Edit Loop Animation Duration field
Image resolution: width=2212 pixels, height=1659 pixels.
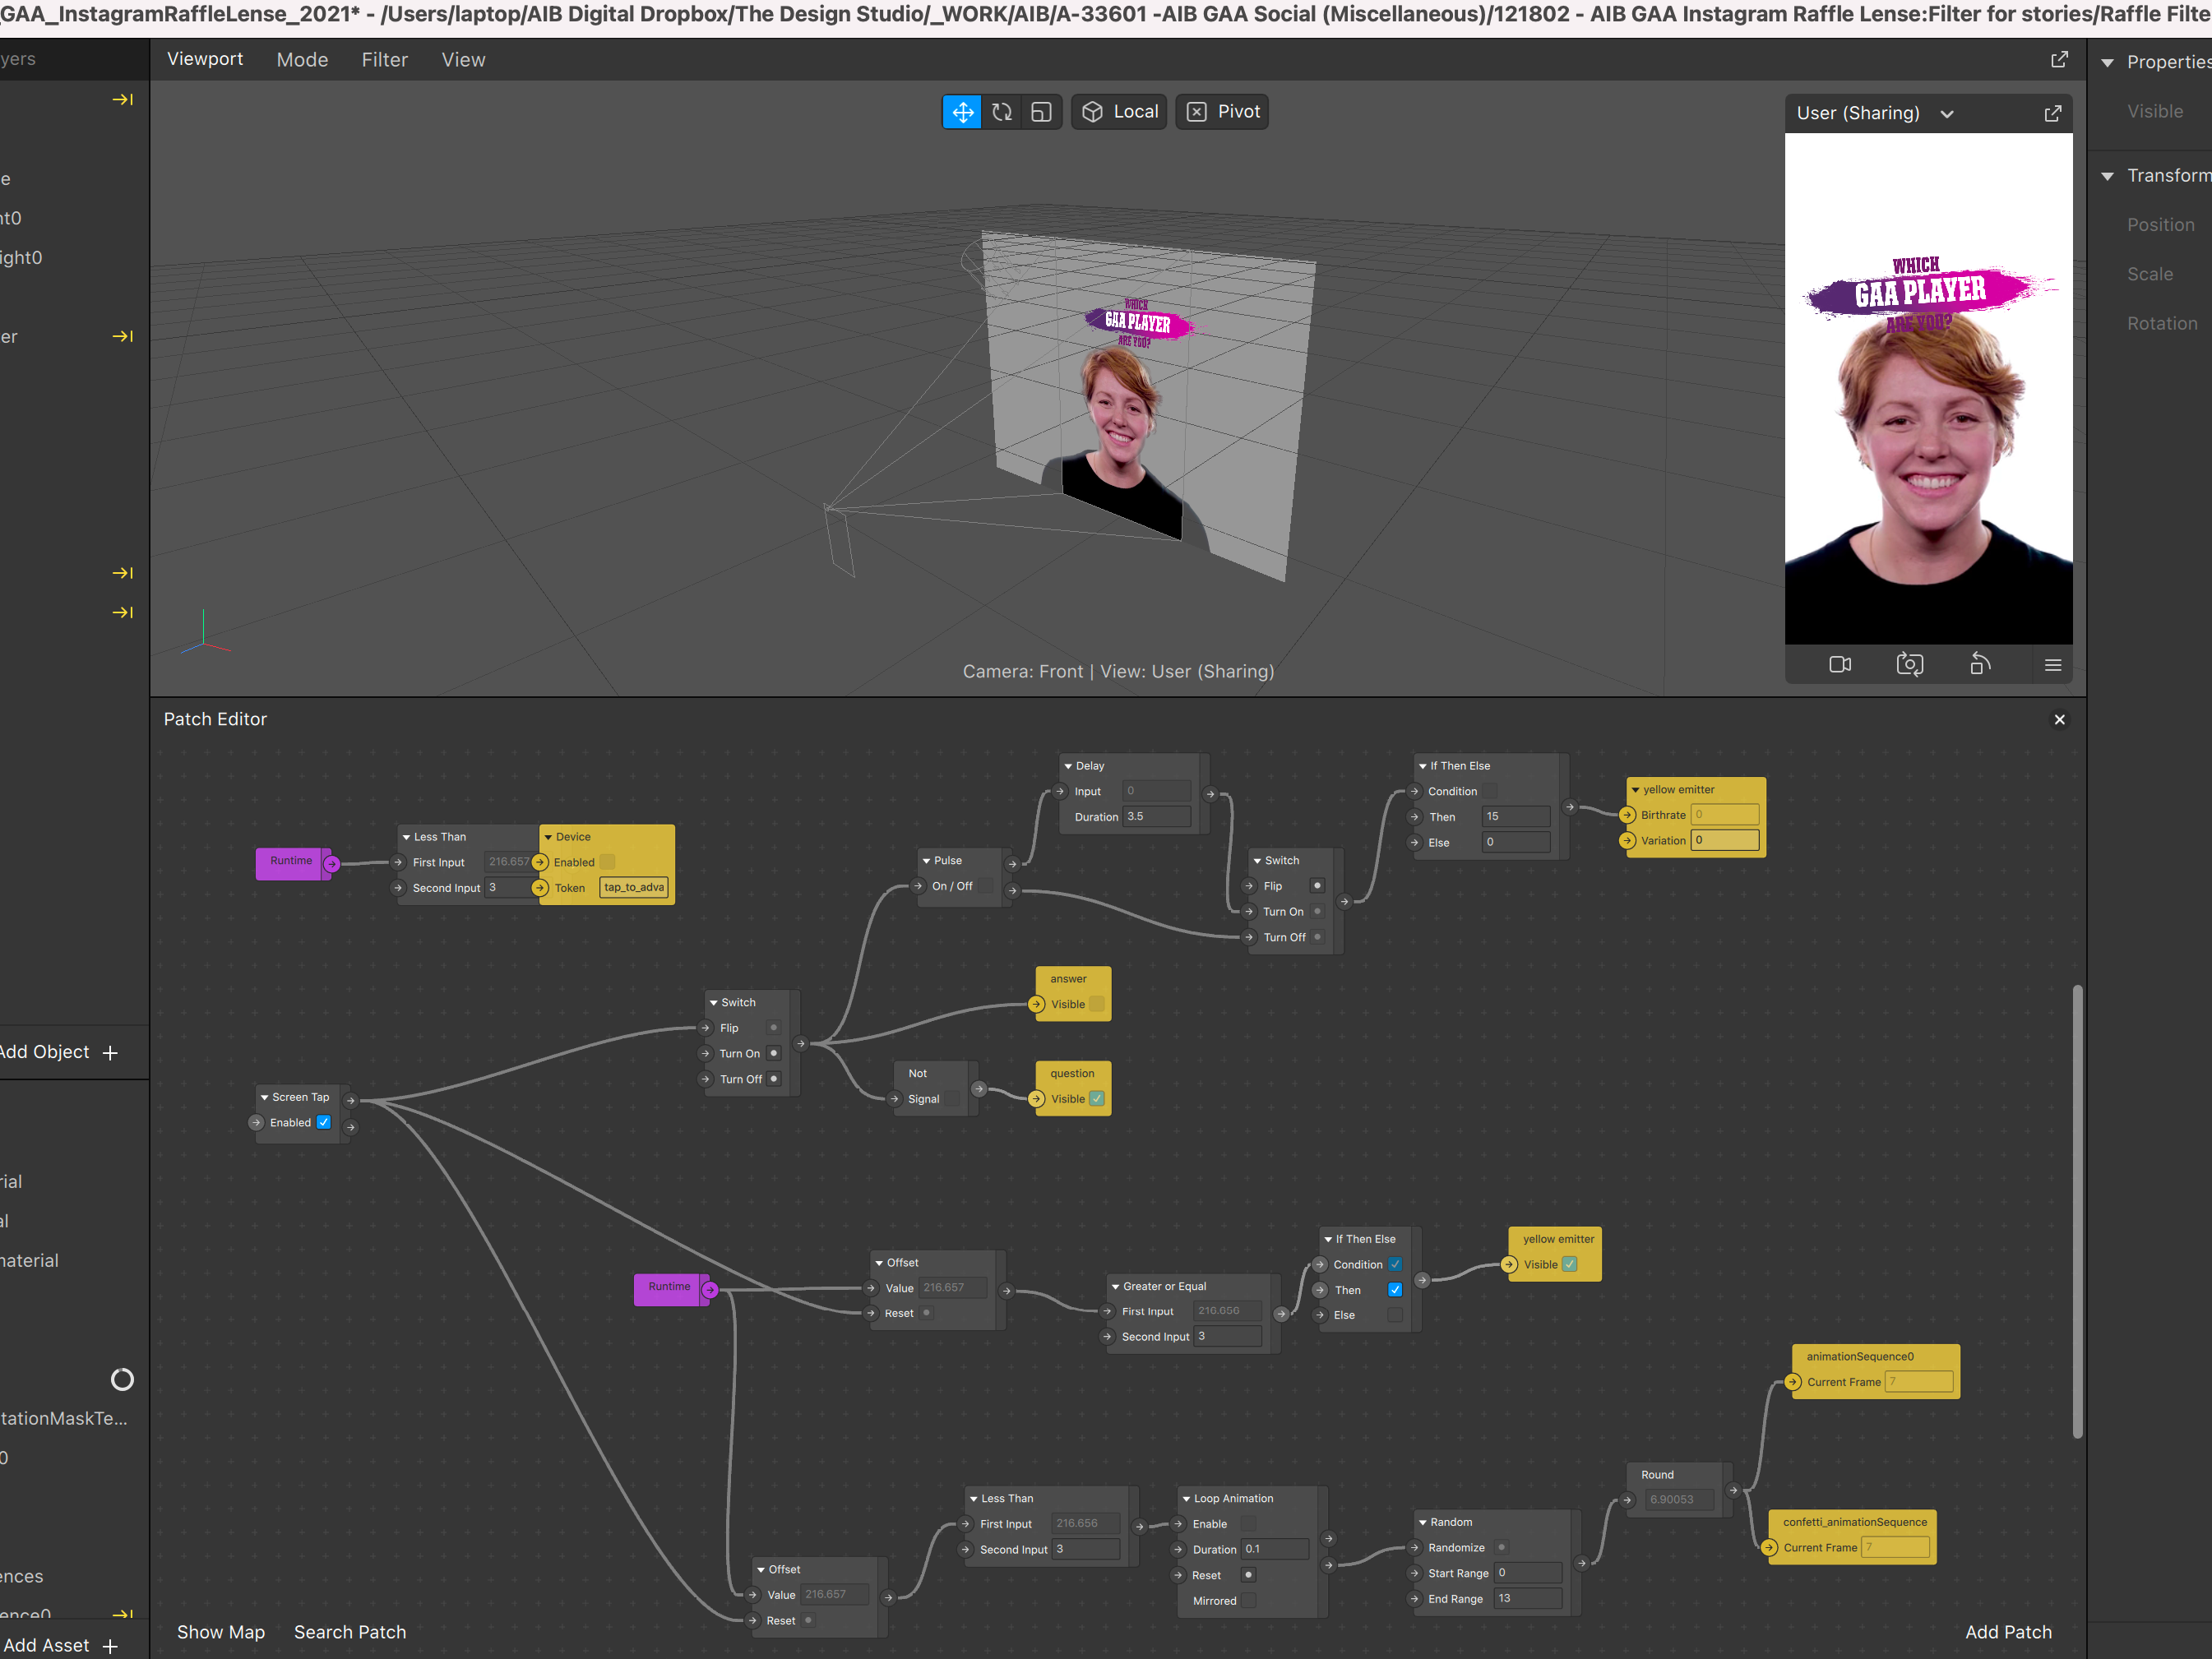pos(1275,1550)
